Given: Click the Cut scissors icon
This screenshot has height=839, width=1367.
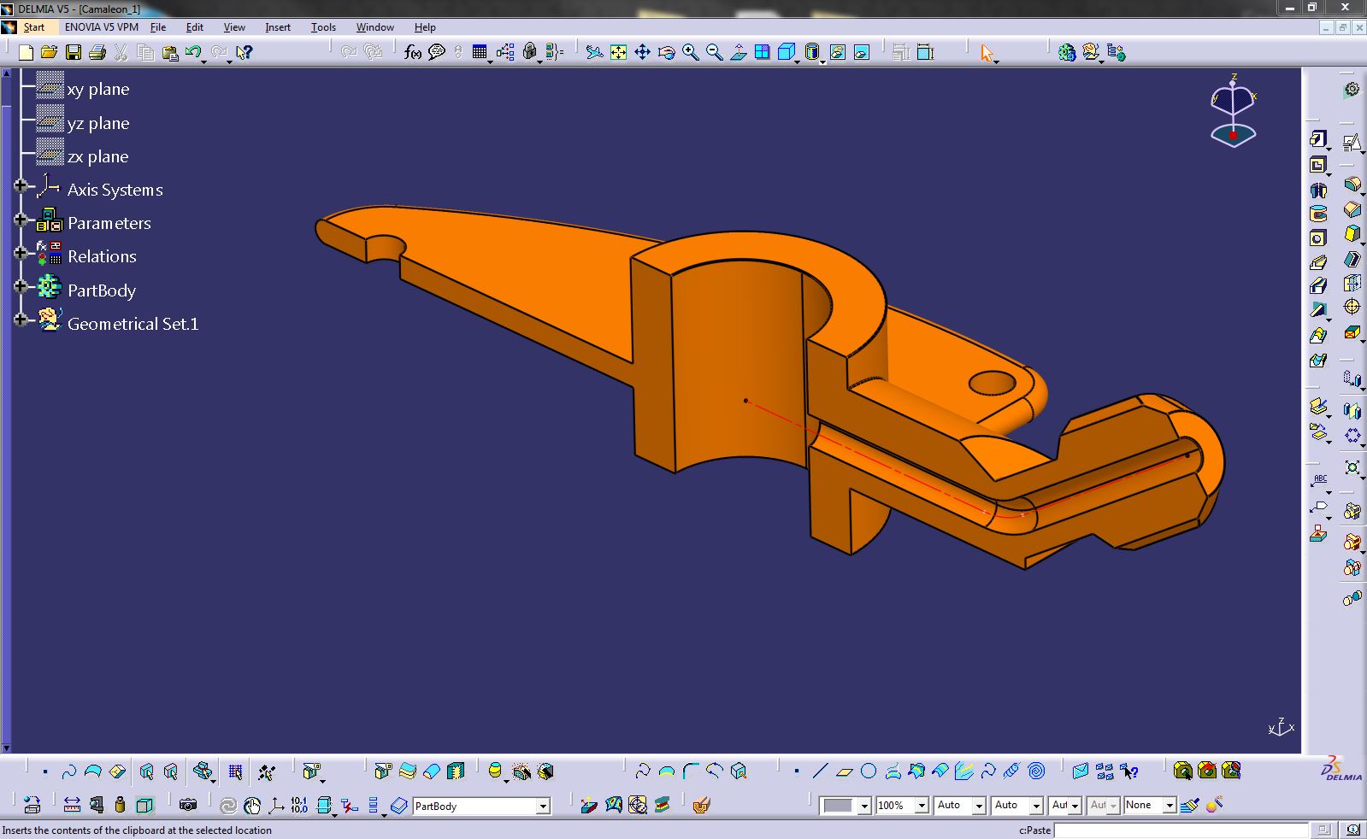Looking at the screenshot, I should pyautogui.click(x=121, y=53).
